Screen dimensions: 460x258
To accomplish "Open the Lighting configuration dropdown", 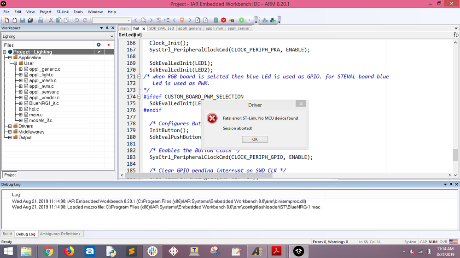I will click(x=58, y=36).
